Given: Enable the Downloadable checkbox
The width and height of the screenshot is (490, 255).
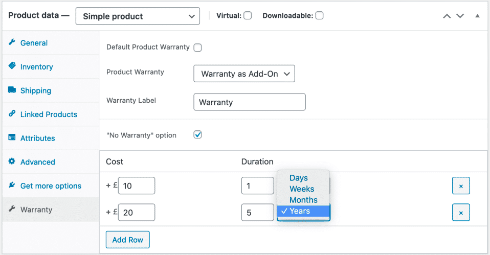Looking at the screenshot, I should 319,16.
